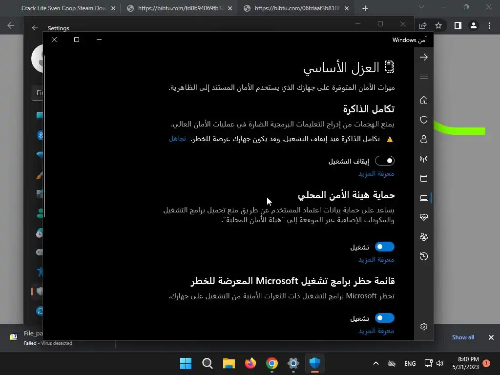Open Family options icon in sidebar

coord(424,237)
